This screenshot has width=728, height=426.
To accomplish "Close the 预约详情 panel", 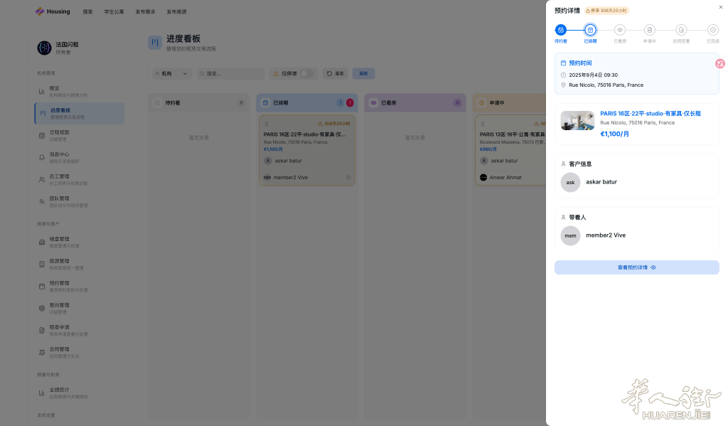I will 721,7.
